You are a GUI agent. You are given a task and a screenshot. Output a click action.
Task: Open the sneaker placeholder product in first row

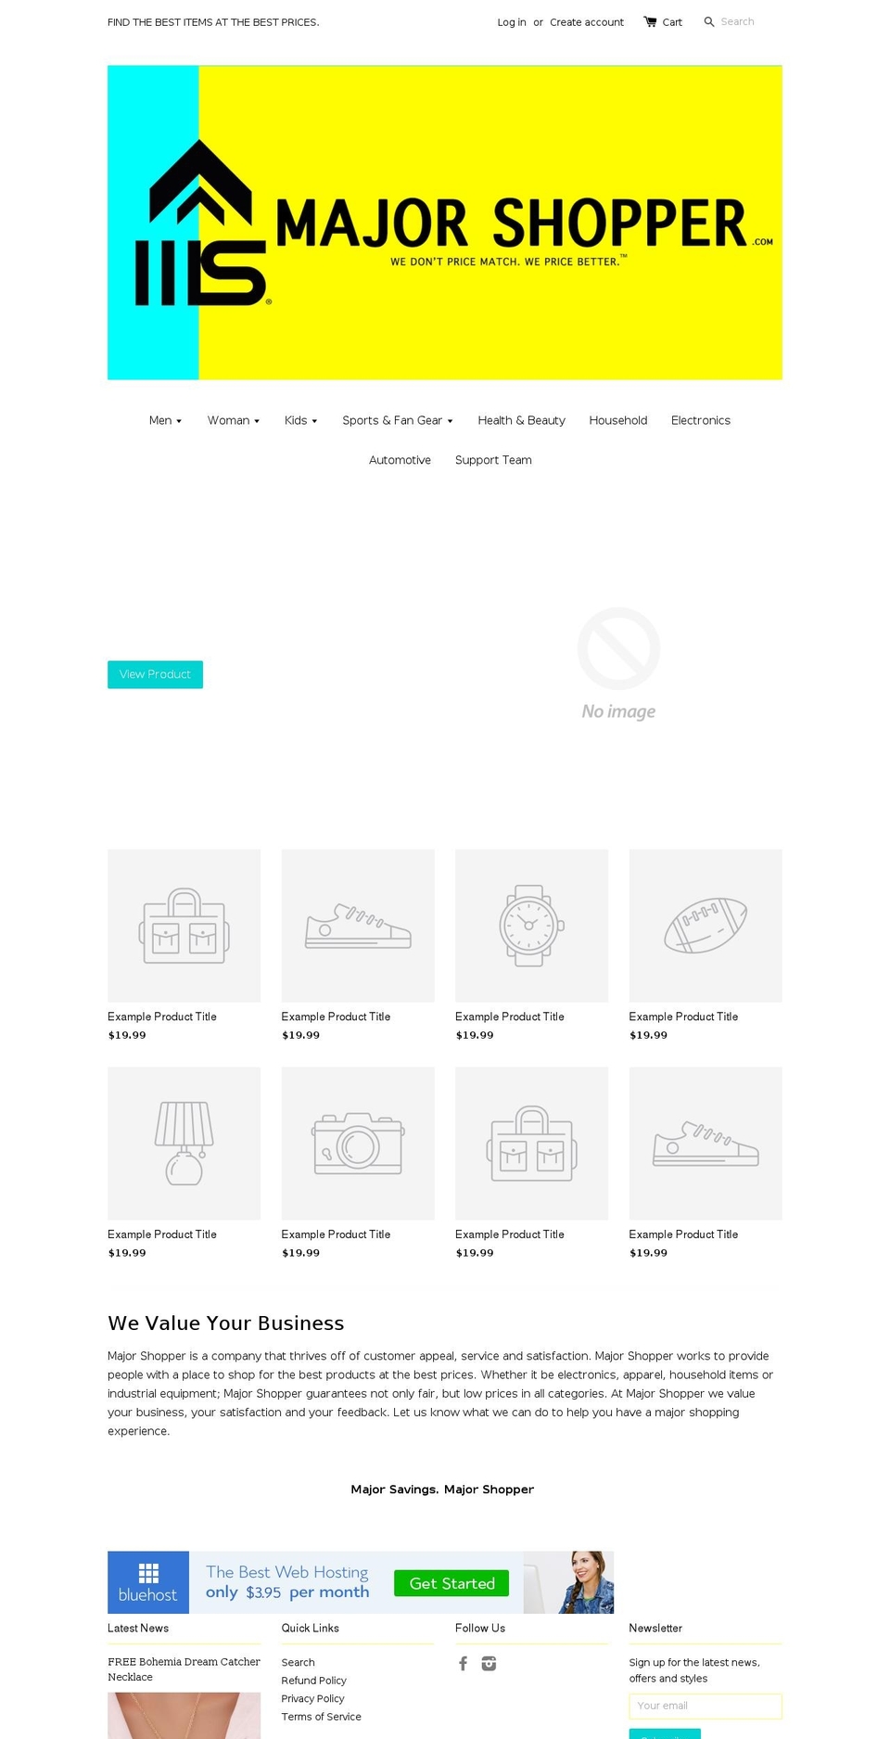click(x=358, y=926)
